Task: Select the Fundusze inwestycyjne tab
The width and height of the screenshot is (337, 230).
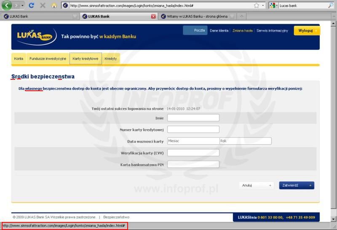Action: [x=48, y=59]
